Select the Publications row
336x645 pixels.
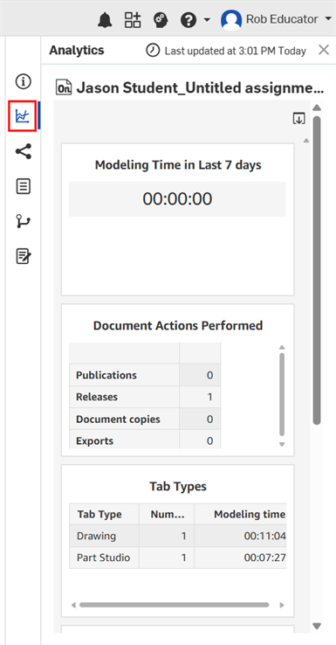click(145, 375)
